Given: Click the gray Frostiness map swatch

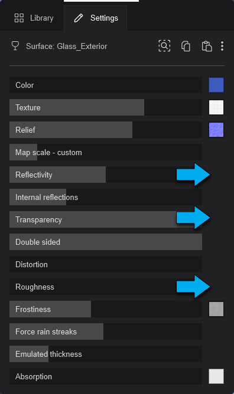Looking at the screenshot, I should tap(216, 309).
